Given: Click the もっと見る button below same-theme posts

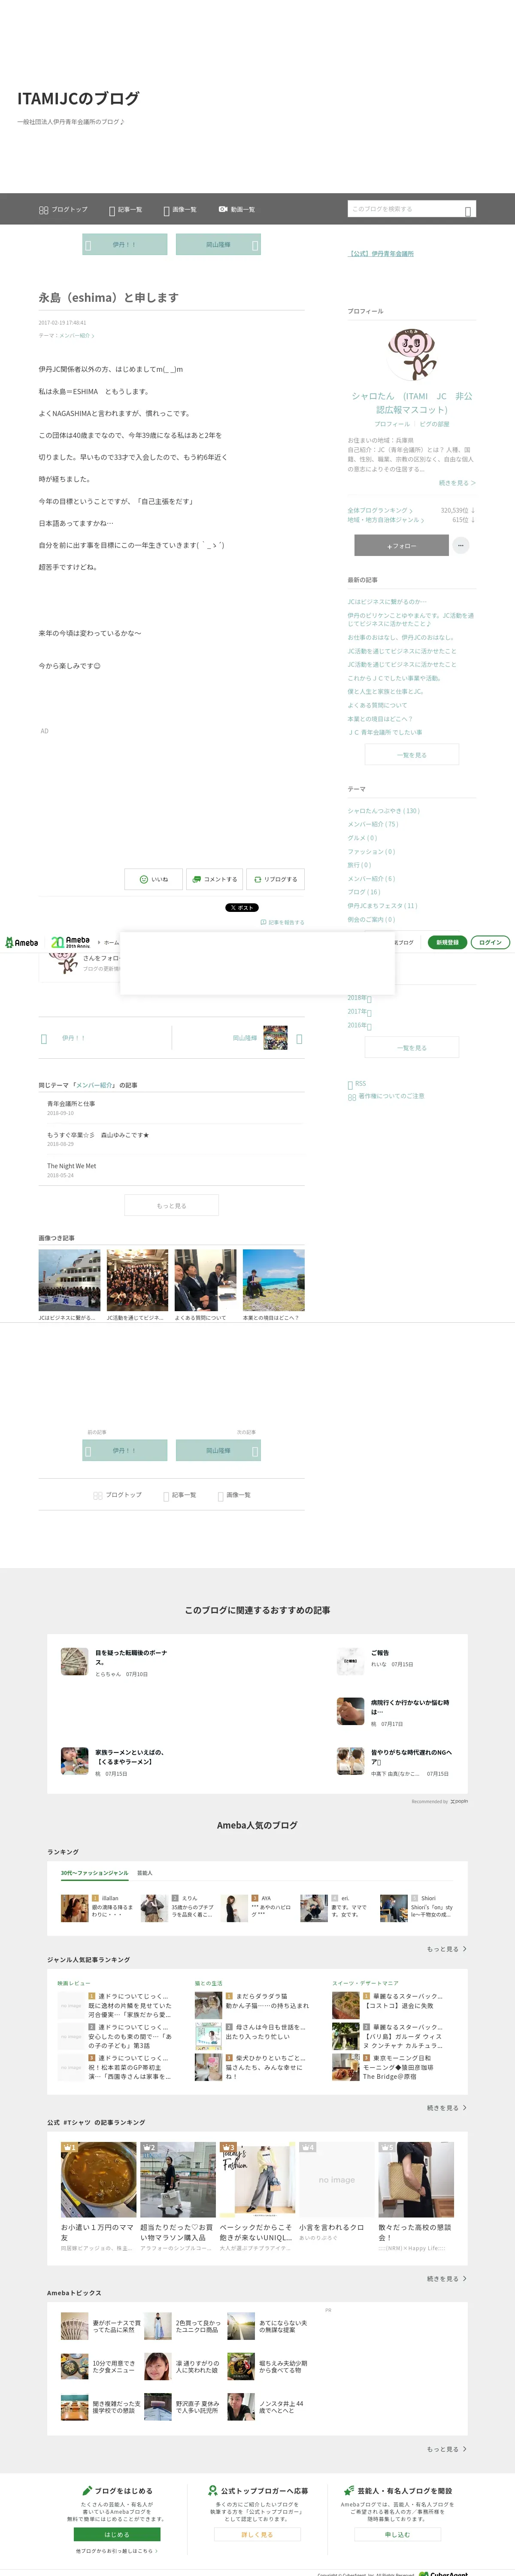Looking at the screenshot, I should pos(171,1206).
